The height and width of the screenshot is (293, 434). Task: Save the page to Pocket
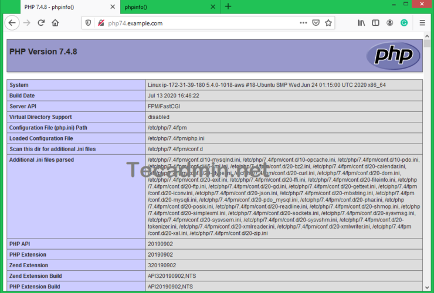click(316, 23)
